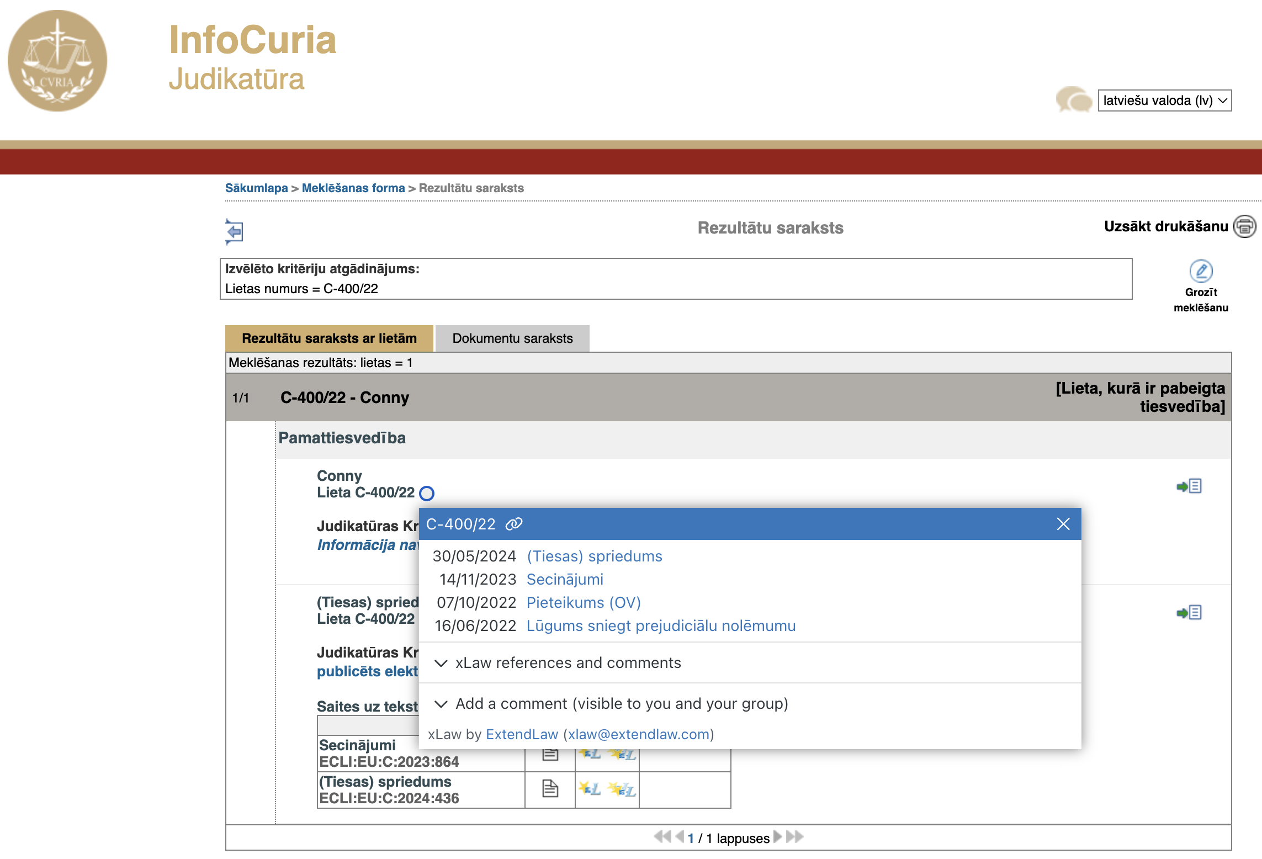This screenshot has width=1262, height=859.
Task: Open the document icon in (Tiesas) spriedums row
Action: (550, 789)
